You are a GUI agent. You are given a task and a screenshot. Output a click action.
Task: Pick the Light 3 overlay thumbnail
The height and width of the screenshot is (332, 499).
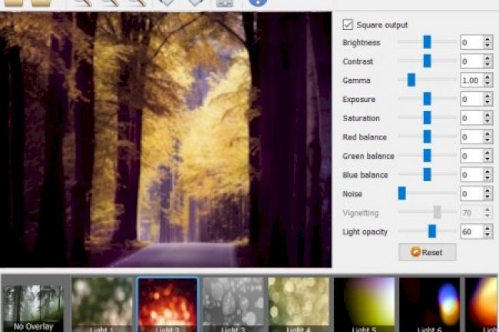pos(233,305)
